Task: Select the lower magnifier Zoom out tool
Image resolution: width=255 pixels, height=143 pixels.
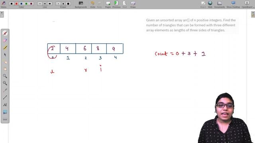Action: 5,83
